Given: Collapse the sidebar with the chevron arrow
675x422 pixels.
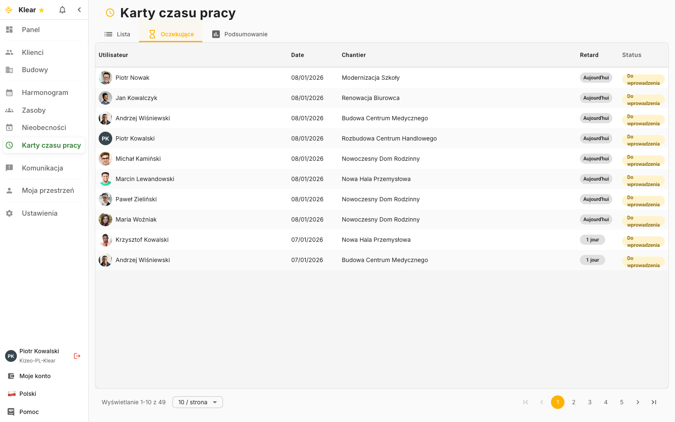Looking at the screenshot, I should [x=79, y=10].
